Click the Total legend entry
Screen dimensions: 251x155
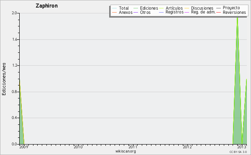tap(120, 8)
